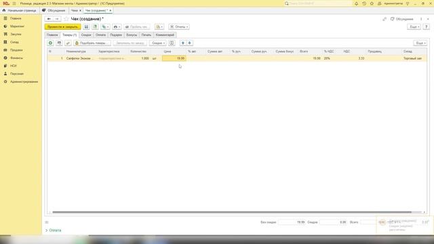
Task: Open table Ещё dropdown
Action: [x=420, y=43]
